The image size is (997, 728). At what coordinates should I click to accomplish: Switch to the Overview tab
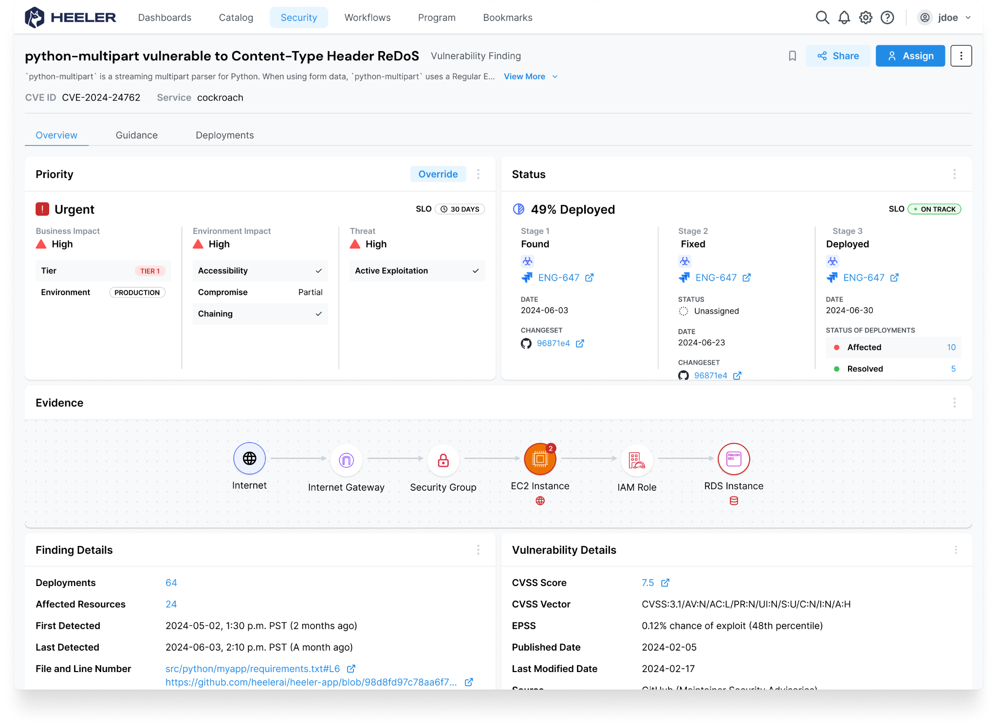tap(56, 135)
